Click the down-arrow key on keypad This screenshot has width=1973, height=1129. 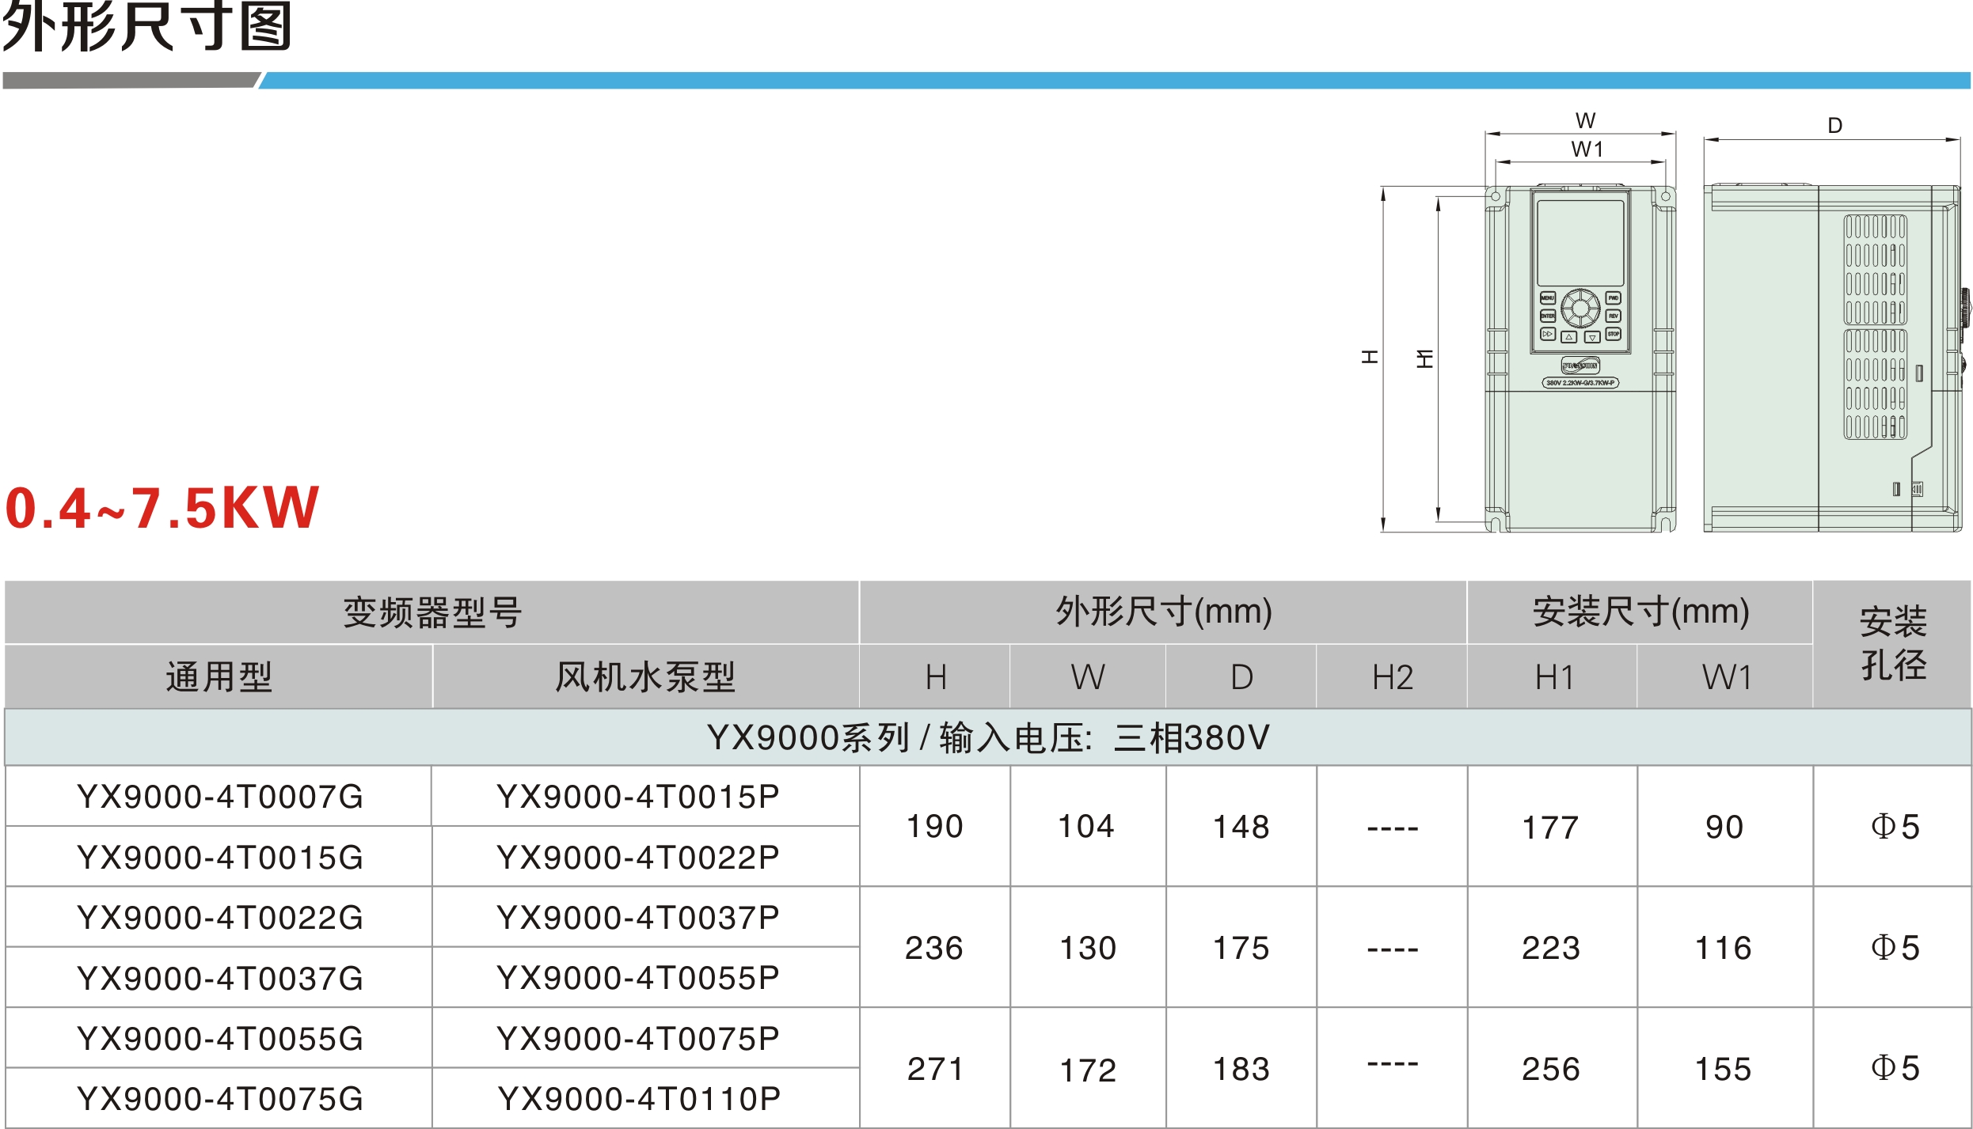click(1592, 337)
